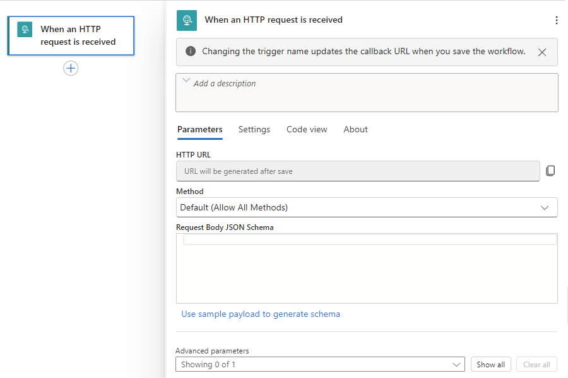Collapse the description chevron
Viewport: 568px width, 378px height.
[186, 81]
